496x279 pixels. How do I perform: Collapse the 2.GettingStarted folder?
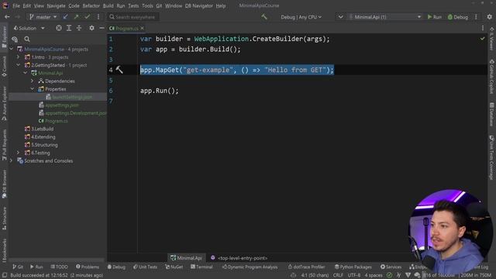coord(19,65)
